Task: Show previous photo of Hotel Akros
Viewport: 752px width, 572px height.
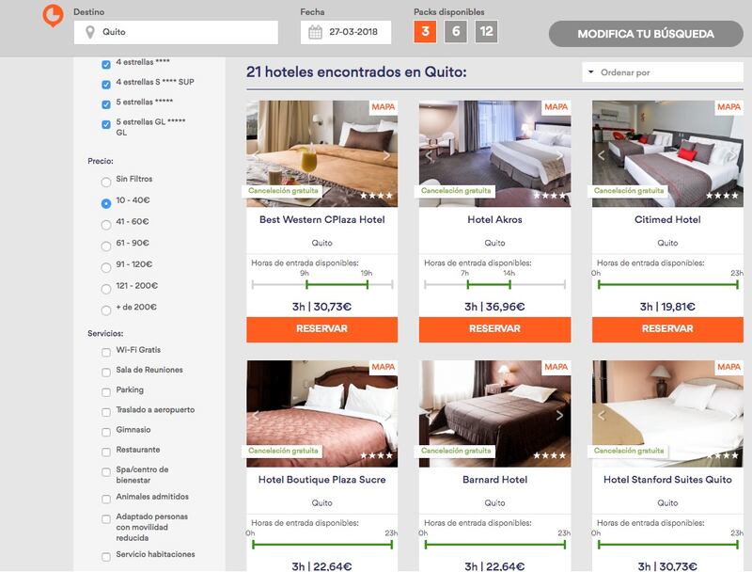Action: click(x=429, y=155)
